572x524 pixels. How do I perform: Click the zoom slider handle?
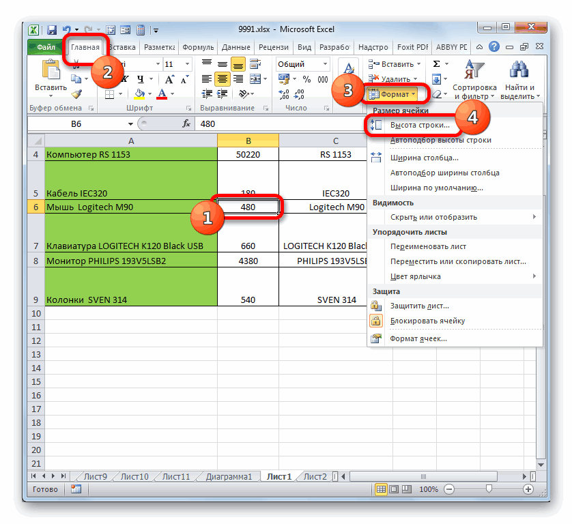[489, 489]
